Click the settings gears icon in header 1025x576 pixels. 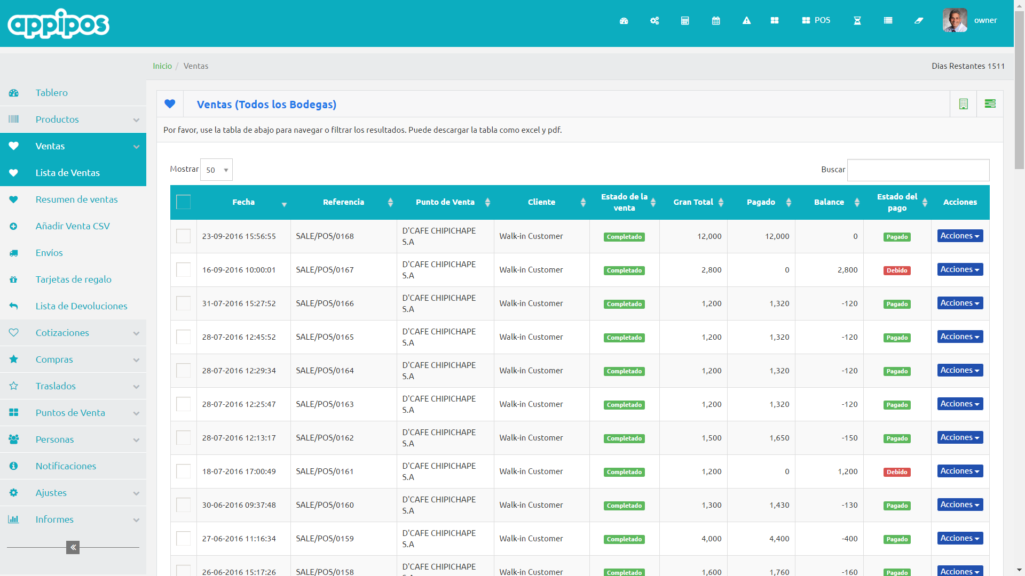(x=655, y=21)
